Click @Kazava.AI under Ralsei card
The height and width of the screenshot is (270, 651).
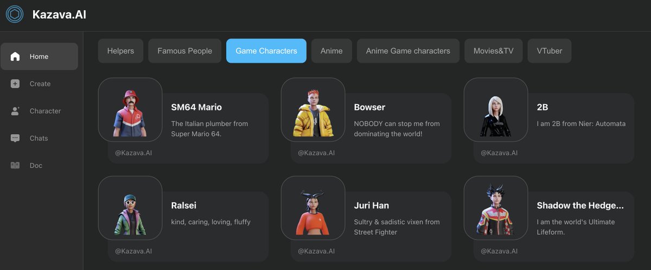(x=133, y=251)
